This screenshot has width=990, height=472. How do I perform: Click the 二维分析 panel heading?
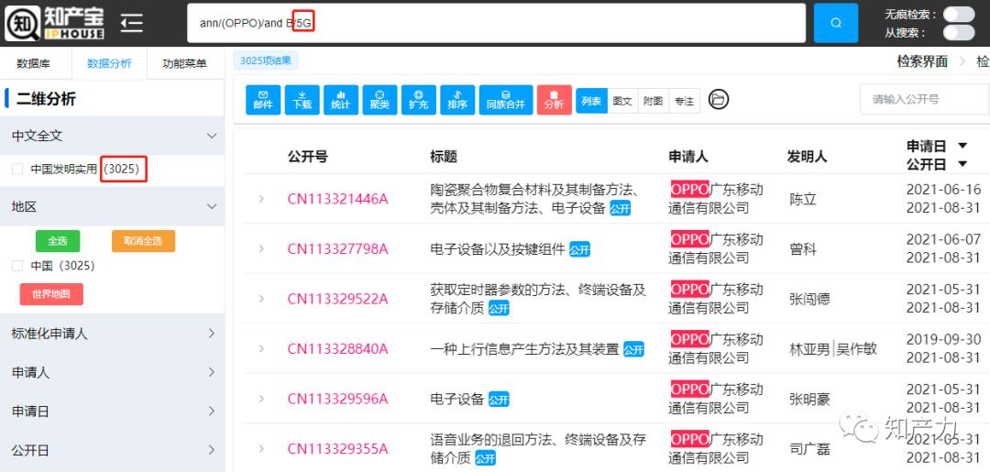point(46,98)
